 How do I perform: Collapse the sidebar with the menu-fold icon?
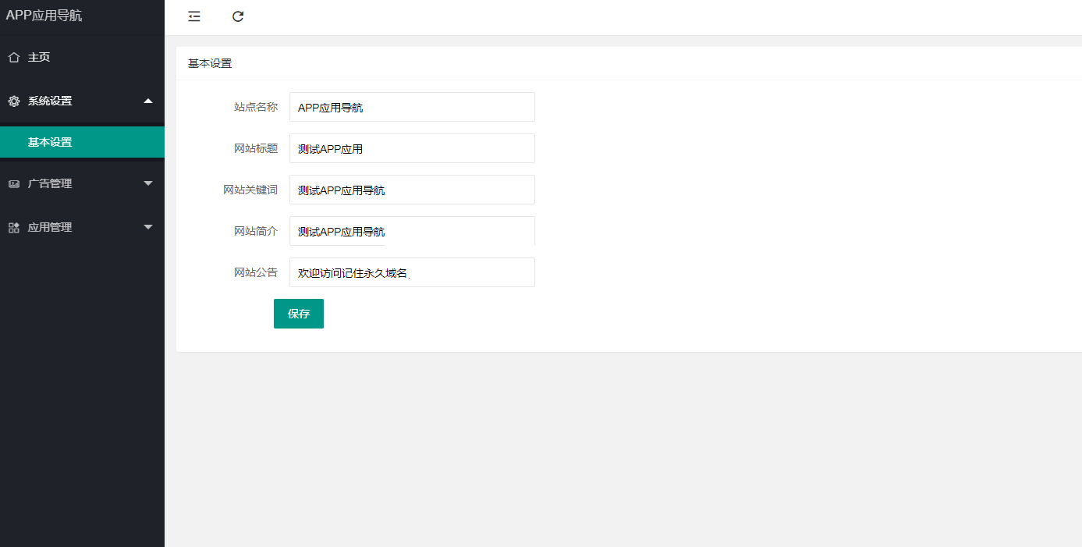(194, 16)
